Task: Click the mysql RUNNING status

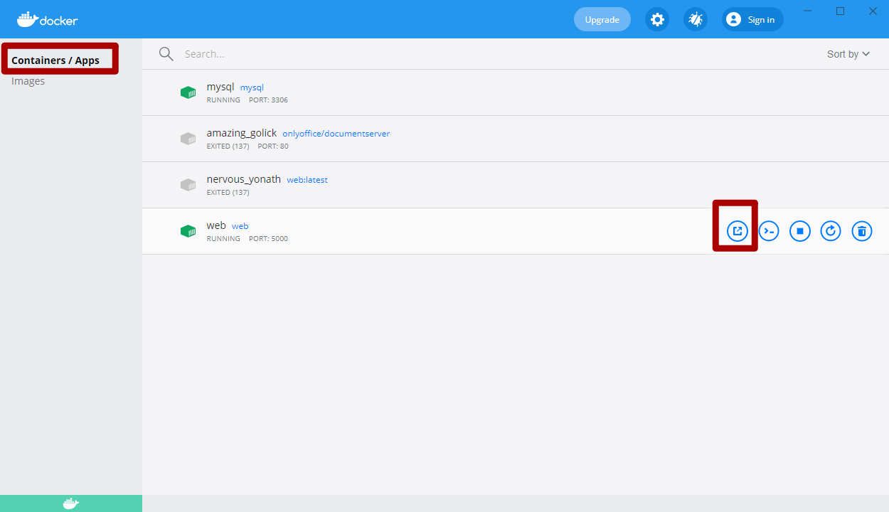Action: (223, 100)
